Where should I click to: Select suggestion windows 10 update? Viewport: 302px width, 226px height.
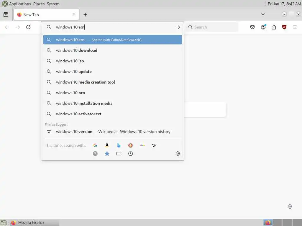(x=112, y=72)
